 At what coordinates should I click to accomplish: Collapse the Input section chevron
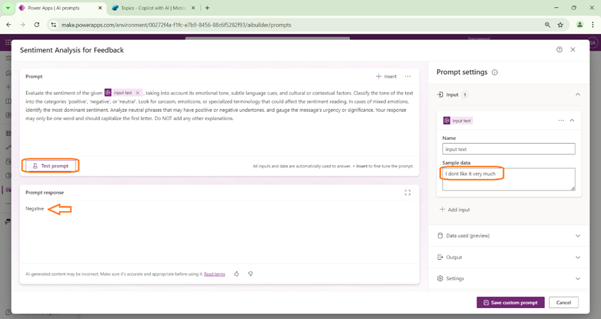[577, 95]
